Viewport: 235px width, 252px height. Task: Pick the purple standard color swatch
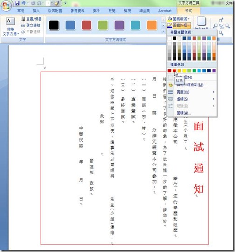214,71
